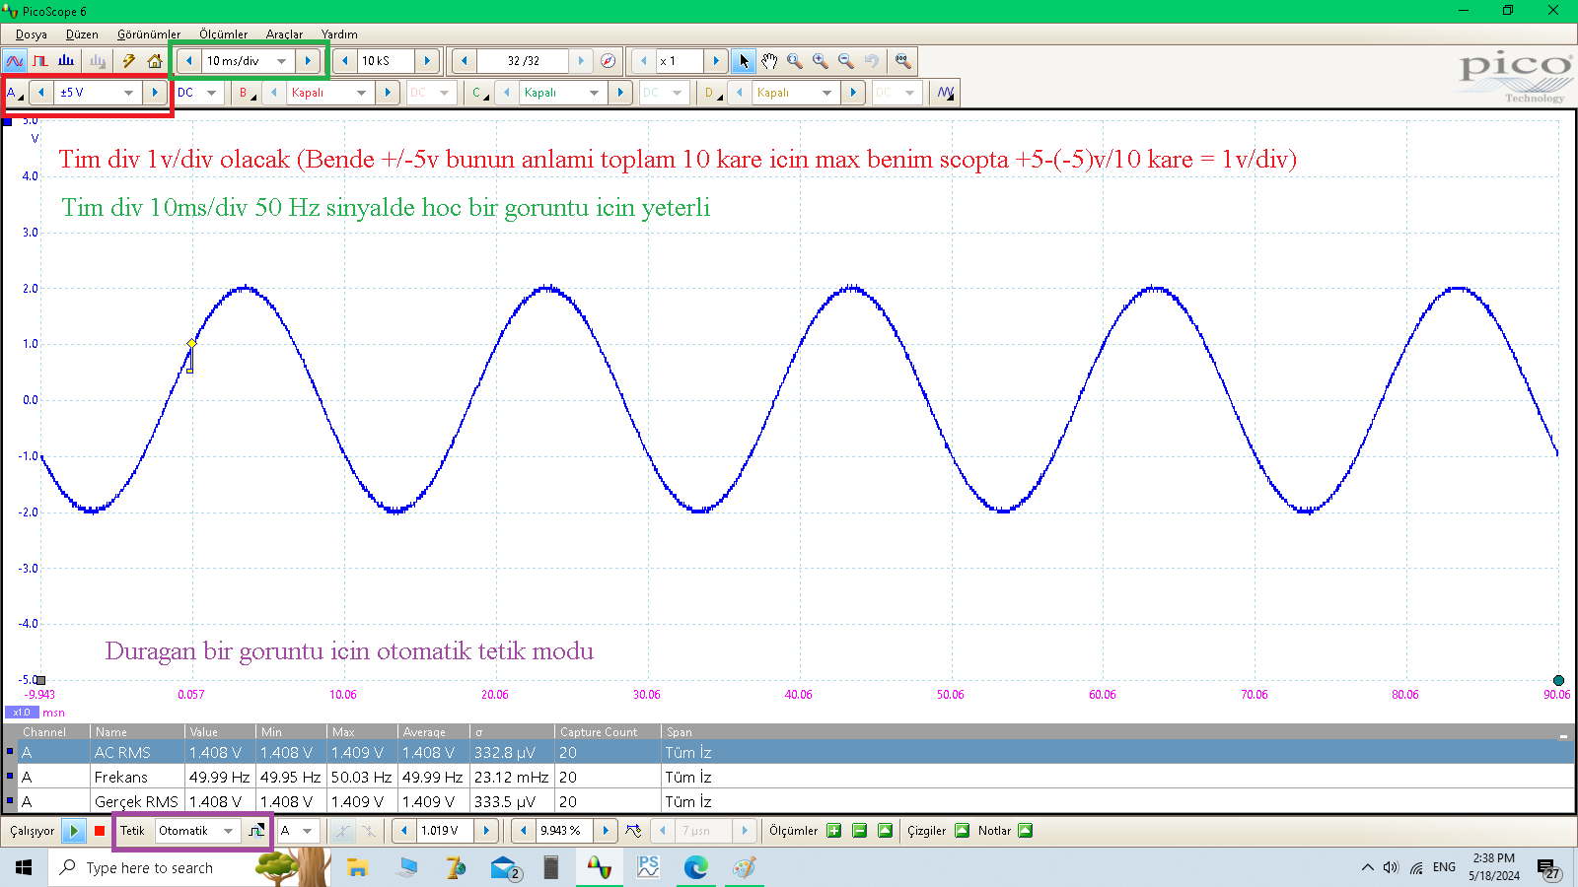Open Channel C options button
The height and width of the screenshot is (887, 1578).
point(479,93)
